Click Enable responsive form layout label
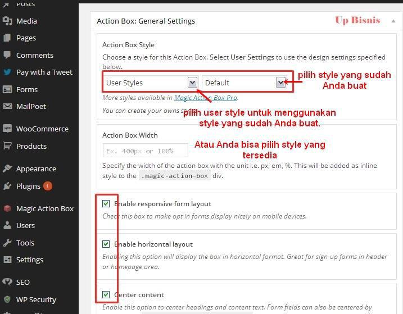 click(162, 204)
